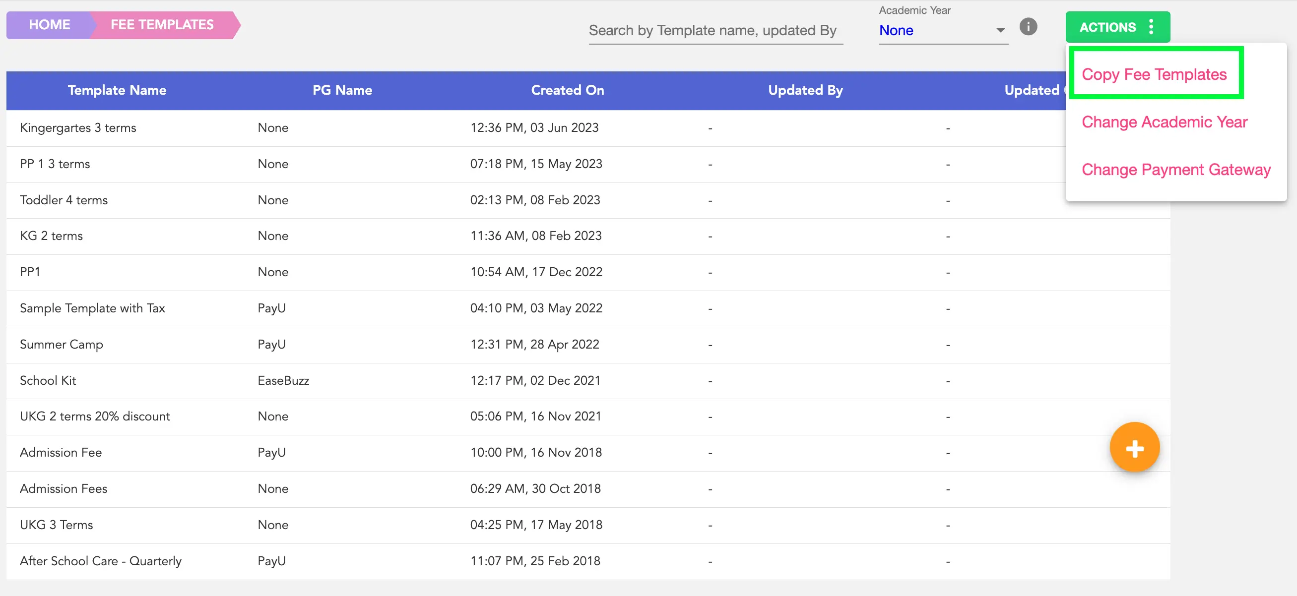Click the orange plus add-template button
Viewport: 1297px width, 596px height.
1134,447
